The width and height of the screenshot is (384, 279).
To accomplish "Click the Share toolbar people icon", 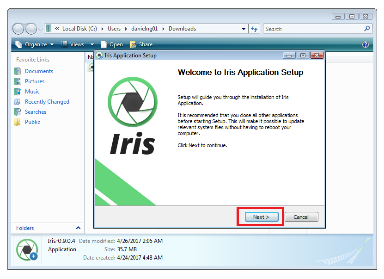I will [x=133, y=44].
